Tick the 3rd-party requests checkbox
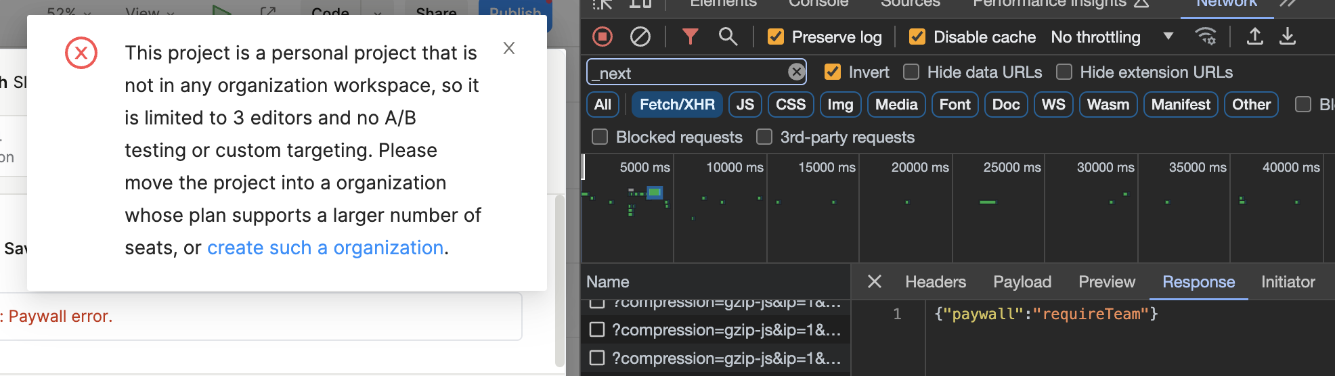The height and width of the screenshot is (376, 1335). [764, 137]
